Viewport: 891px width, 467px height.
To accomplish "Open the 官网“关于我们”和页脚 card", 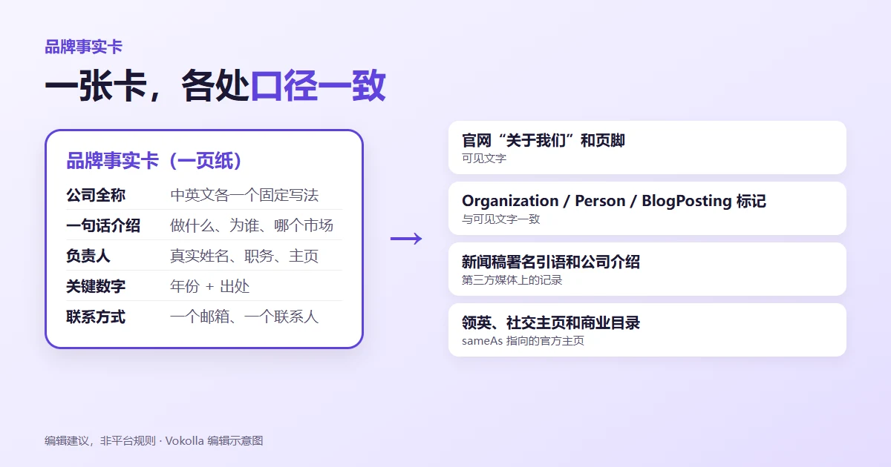I will tap(647, 148).
